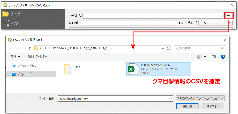Image resolution: width=238 pixels, height=114 pixels.
Task: Click the file browse '...' button
Action: click(x=229, y=15)
